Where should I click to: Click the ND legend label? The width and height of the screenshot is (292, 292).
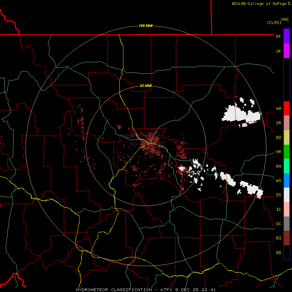[x=278, y=252]
